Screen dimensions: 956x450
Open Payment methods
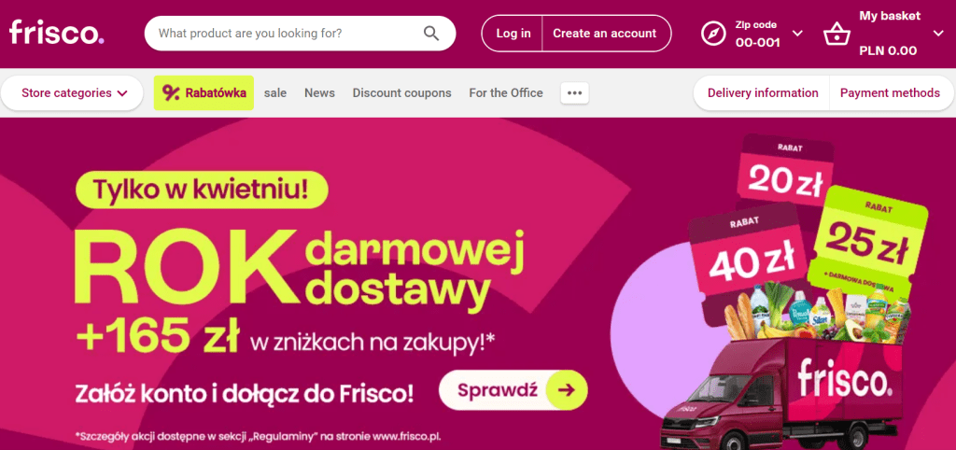click(x=890, y=93)
